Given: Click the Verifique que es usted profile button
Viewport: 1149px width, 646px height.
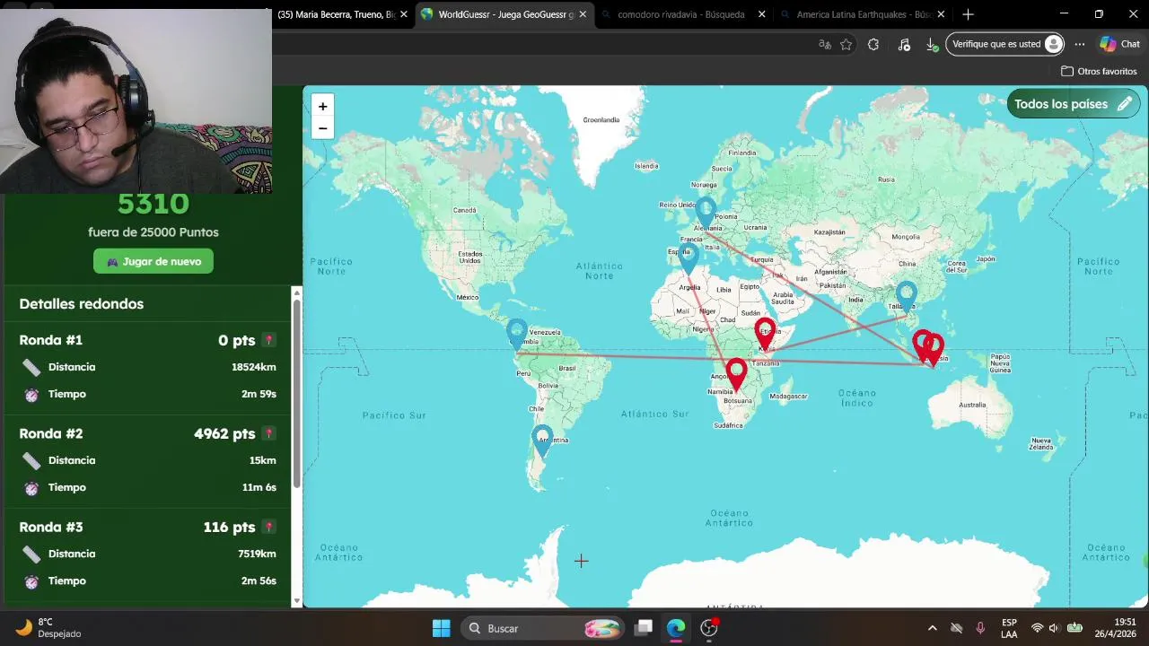Looking at the screenshot, I should pyautogui.click(x=1005, y=44).
